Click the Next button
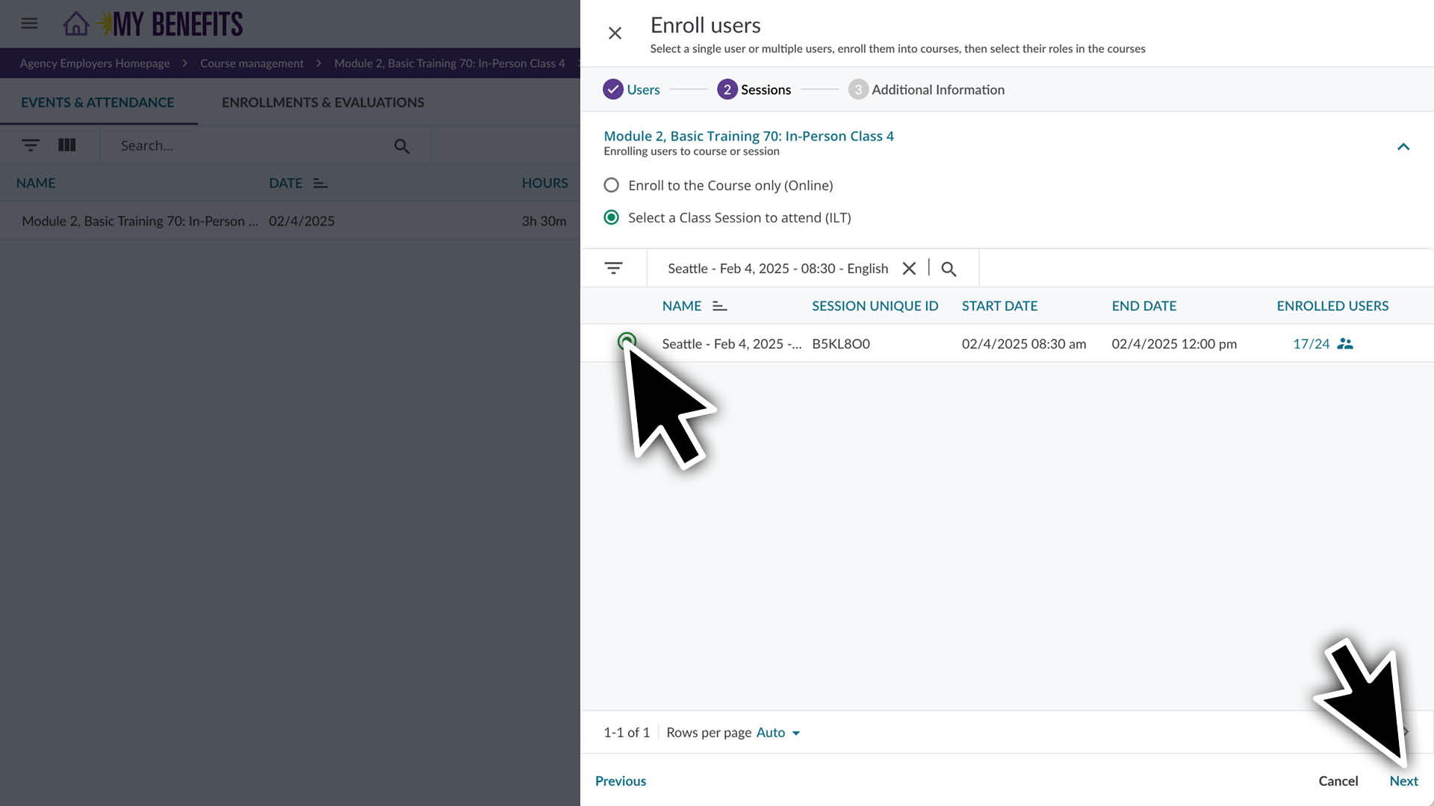Viewport: 1434px width, 806px height. (x=1403, y=781)
